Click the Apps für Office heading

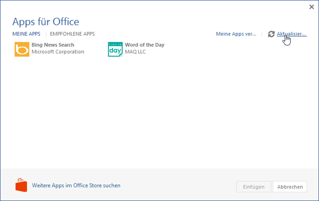(x=46, y=21)
